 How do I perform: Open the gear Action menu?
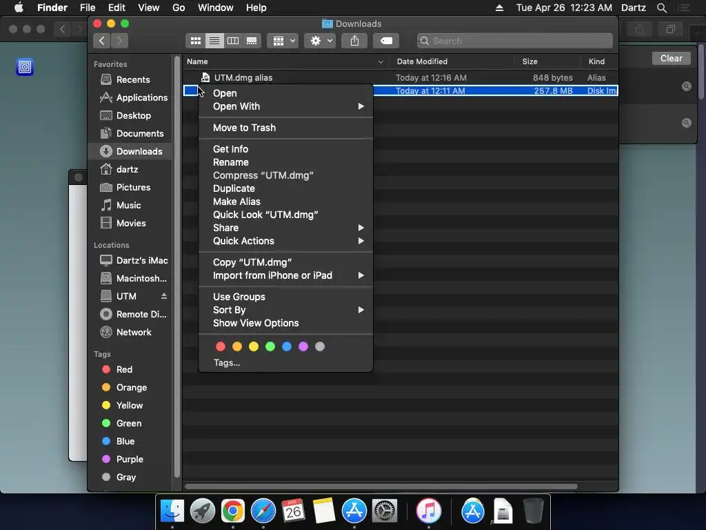[x=320, y=41]
